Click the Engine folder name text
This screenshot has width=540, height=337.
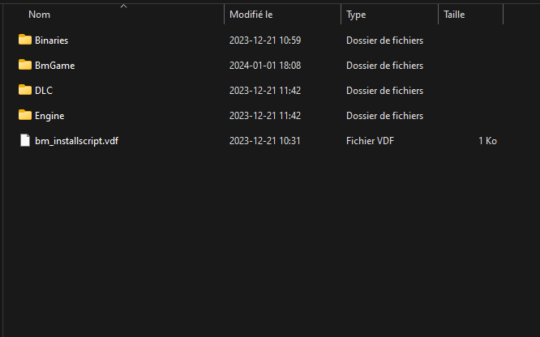(x=49, y=115)
